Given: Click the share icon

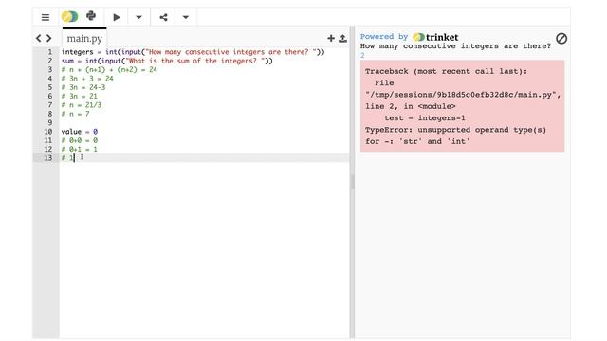Looking at the screenshot, I should (x=163, y=17).
